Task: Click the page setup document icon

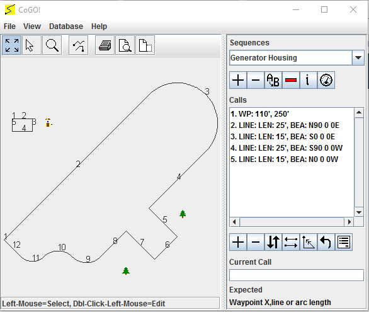Action: coord(145,45)
